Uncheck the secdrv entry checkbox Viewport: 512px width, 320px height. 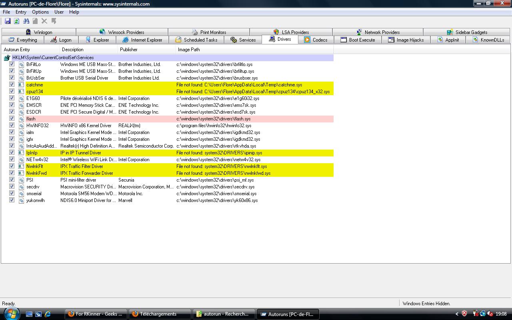[12, 186]
